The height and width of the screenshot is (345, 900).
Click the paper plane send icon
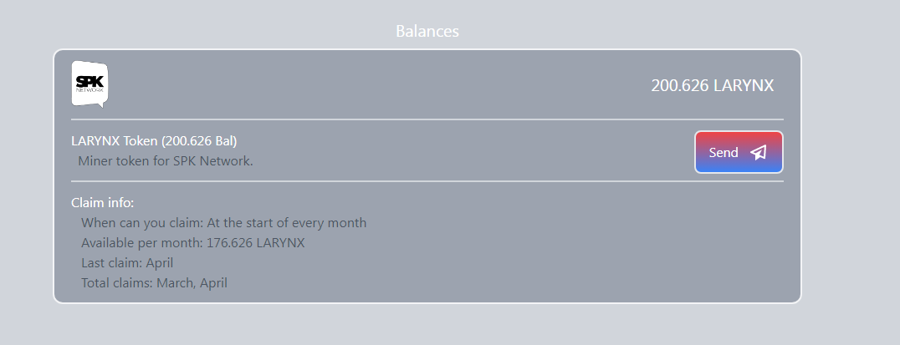pyautogui.click(x=759, y=152)
